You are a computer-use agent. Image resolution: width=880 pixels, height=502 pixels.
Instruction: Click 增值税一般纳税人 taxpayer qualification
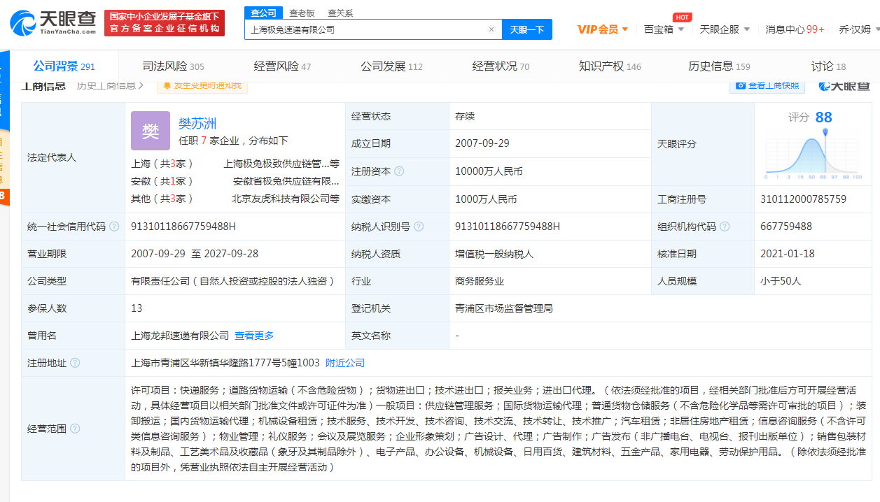[x=494, y=254]
